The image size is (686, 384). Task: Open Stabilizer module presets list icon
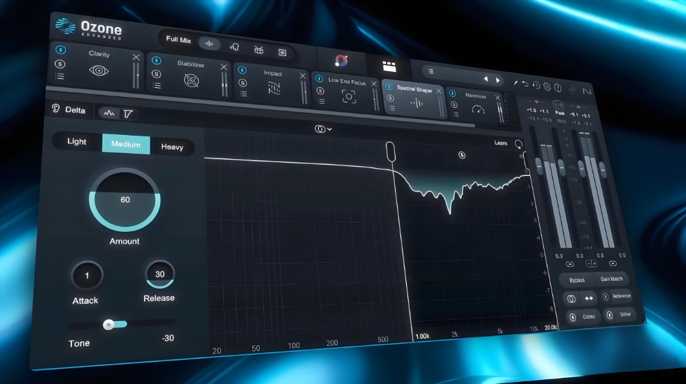point(157,86)
